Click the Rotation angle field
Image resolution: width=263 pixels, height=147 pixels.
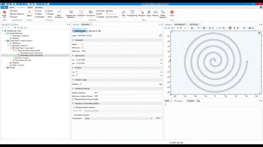(119, 84)
